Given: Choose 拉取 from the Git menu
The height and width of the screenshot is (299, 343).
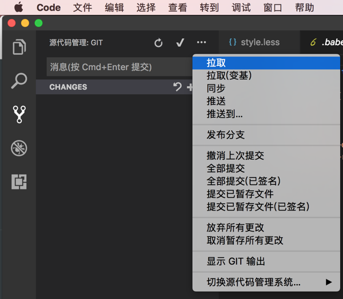Looking at the screenshot, I should click(266, 63).
